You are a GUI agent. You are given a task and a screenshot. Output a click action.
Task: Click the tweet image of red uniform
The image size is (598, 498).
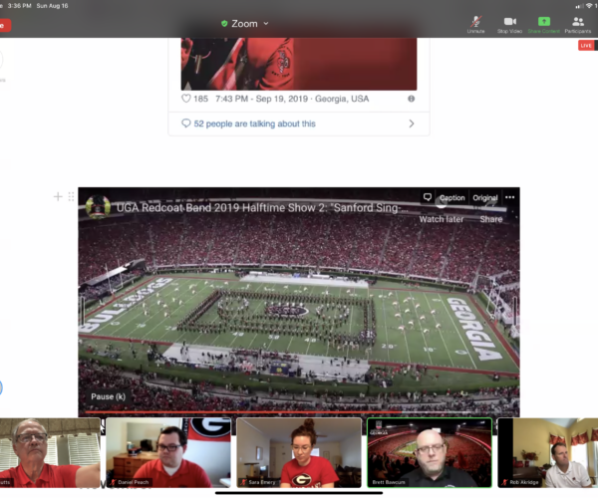[299, 64]
